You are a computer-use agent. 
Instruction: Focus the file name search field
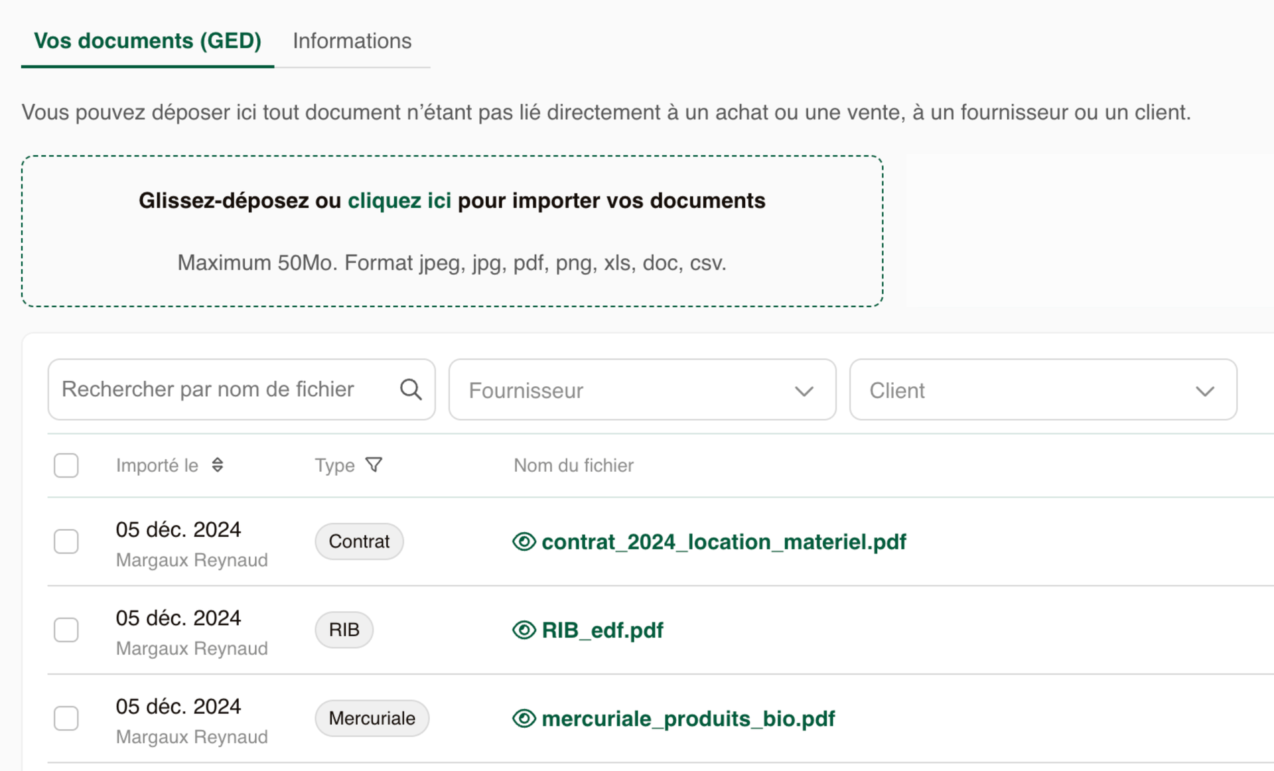click(x=219, y=389)
